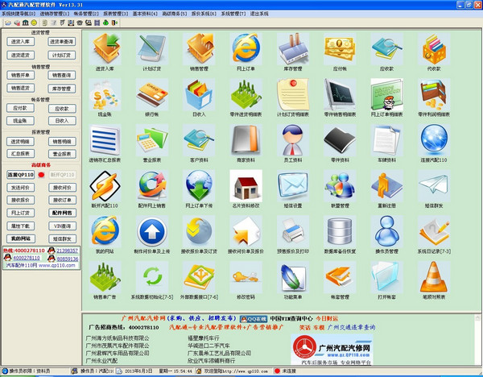The height and width of the screenshot is (377, 483).
Task: Click the 配件网售 sidebar button
Action: (x=62, y=213)
